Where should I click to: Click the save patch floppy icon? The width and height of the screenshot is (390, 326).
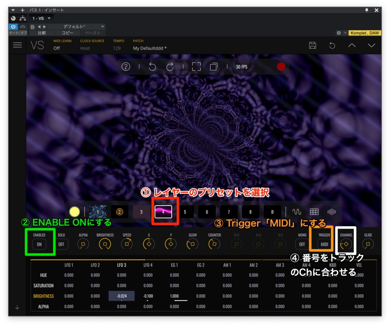pos(312,45)
